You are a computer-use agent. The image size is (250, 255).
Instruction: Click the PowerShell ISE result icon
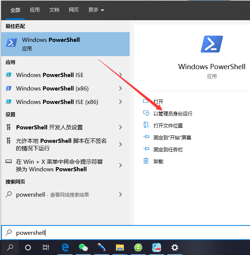[9, 75]
